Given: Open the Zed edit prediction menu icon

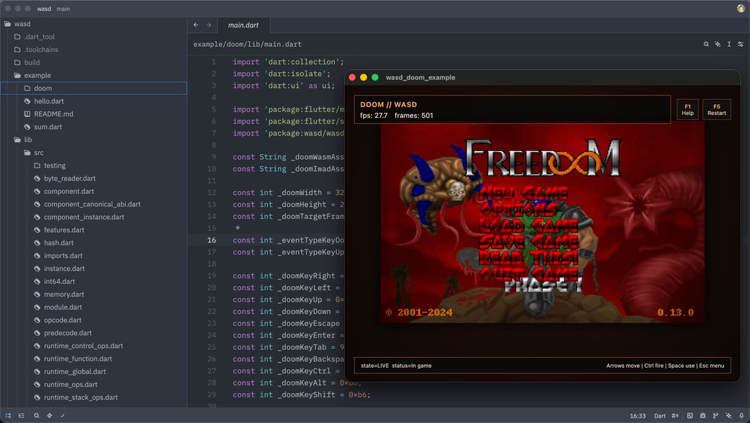Looking at the screenshot, I should (x=675, y=416).
